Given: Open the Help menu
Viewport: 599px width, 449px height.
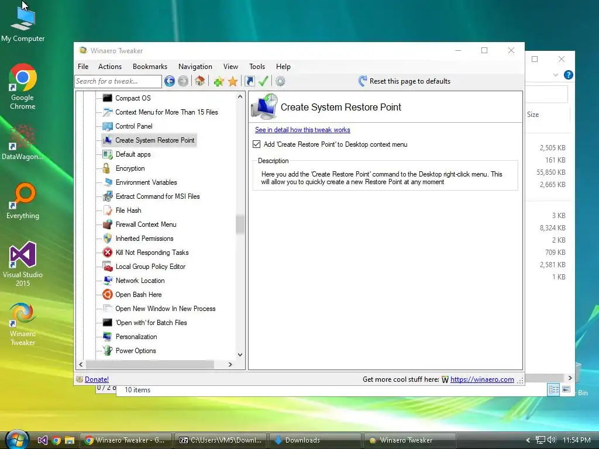Looking at the screenshot, I should (284, 67).
